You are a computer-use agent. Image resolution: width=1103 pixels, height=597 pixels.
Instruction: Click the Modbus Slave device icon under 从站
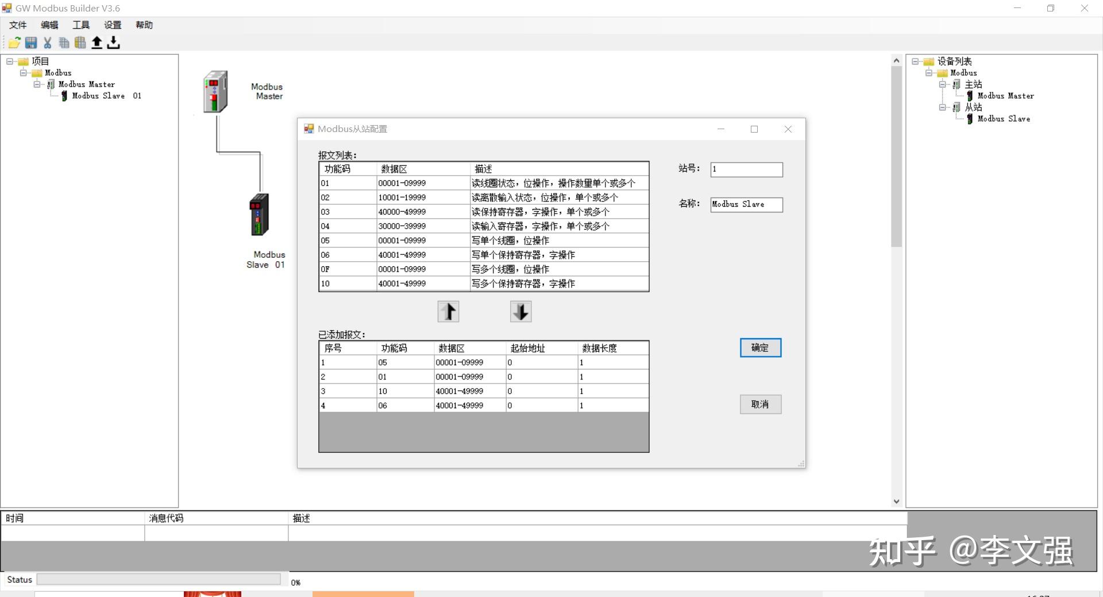click(969, 119)
